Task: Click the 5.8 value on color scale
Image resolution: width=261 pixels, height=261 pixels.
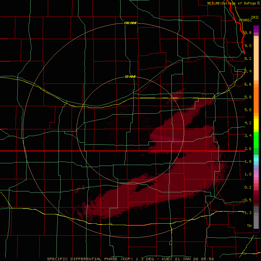Action: pyautogui.click(x=248, y=97)
